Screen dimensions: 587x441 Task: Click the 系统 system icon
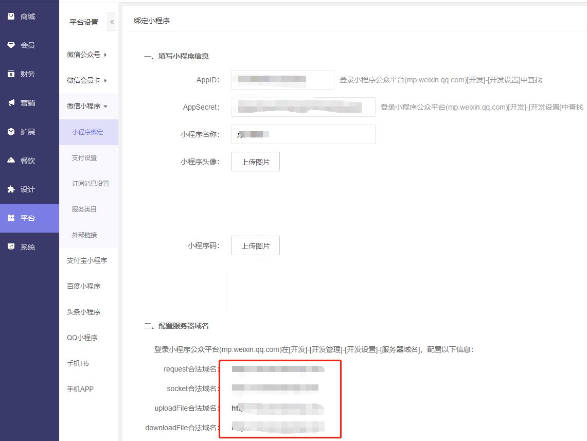click(11, 247)
